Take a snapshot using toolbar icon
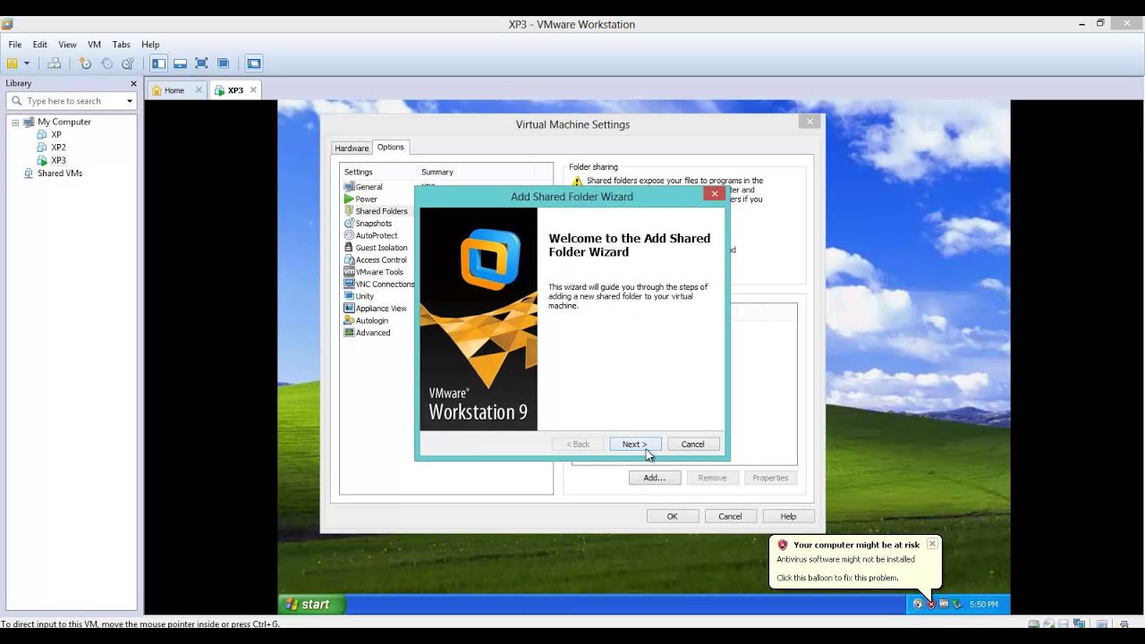 tap(85, 64)
